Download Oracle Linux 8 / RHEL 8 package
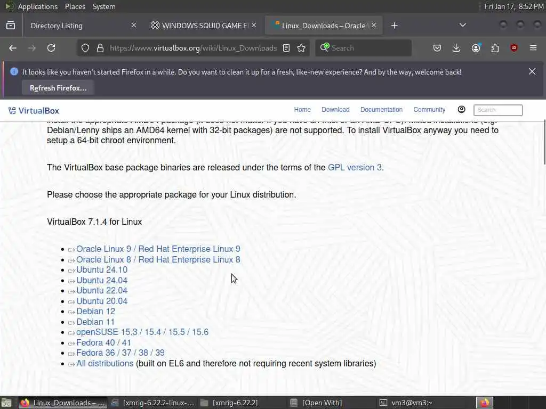 (158, 259)
